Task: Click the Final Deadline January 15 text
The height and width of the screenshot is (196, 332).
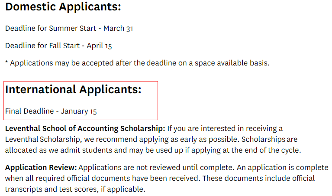Action: pos(51,111)
